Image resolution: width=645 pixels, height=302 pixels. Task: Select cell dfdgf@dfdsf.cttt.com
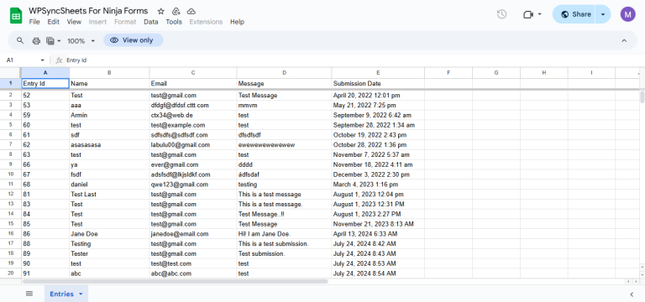[x=193, y=105]
